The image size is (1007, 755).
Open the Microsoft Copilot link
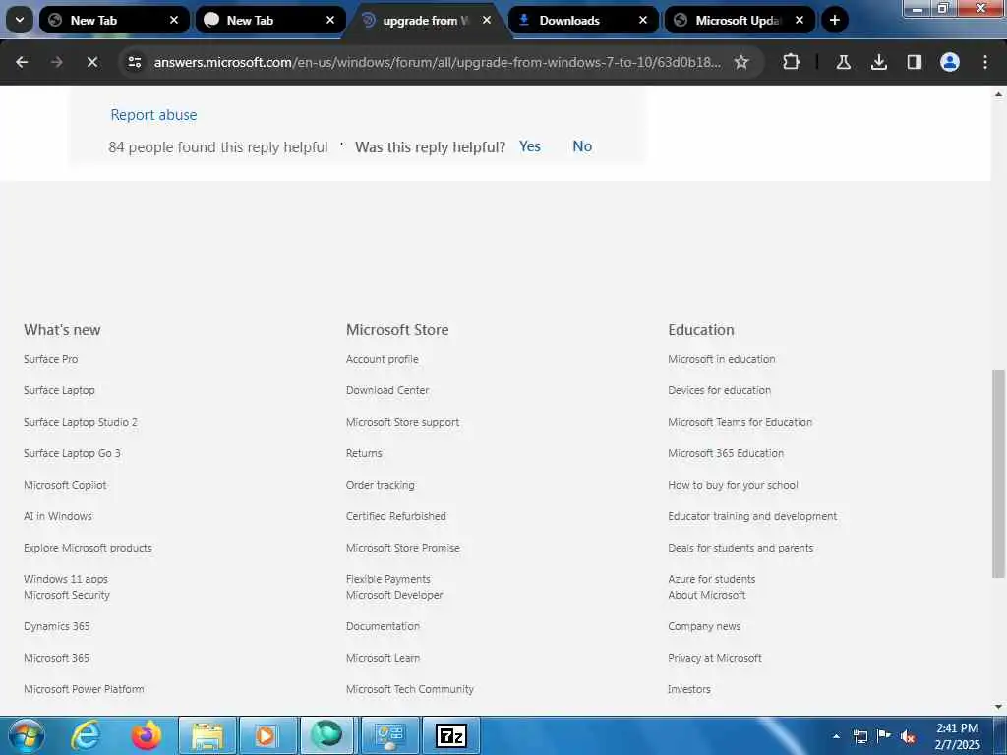tap(65, 485)
